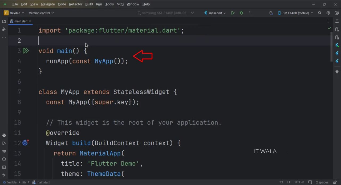
Task: Show the Notifications bell panel
Action: [x=337, y=21]
